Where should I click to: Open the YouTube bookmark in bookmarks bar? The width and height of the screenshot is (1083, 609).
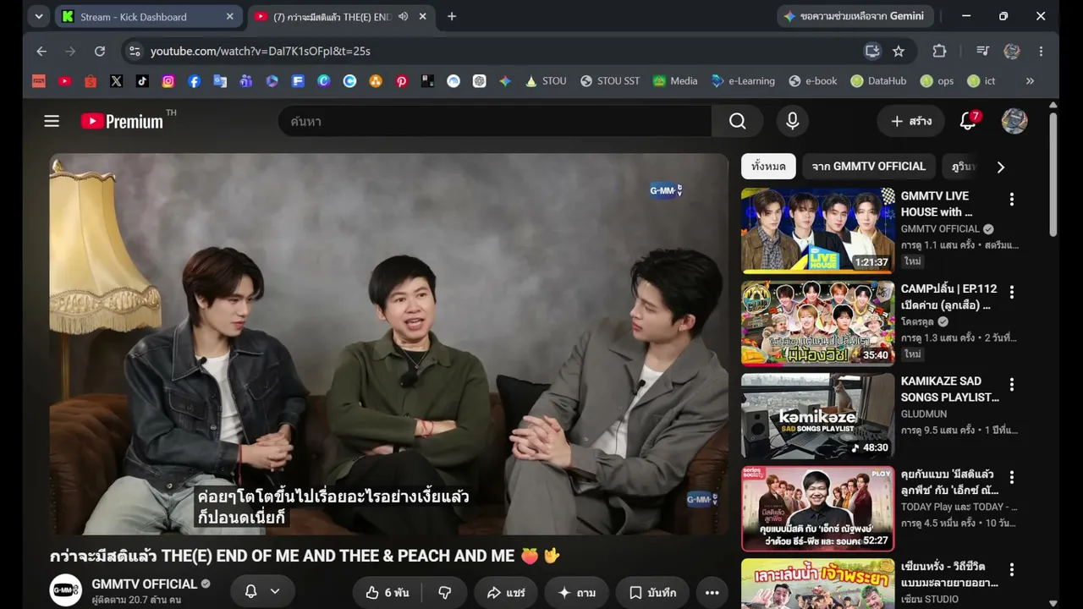(64, 81)
